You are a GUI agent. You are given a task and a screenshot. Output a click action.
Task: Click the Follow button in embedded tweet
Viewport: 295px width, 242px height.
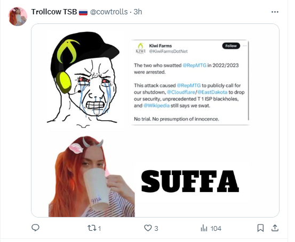click(x=231, y=46)
